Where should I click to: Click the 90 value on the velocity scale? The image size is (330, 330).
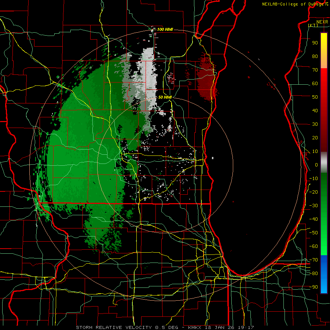(x=315, y=43)
